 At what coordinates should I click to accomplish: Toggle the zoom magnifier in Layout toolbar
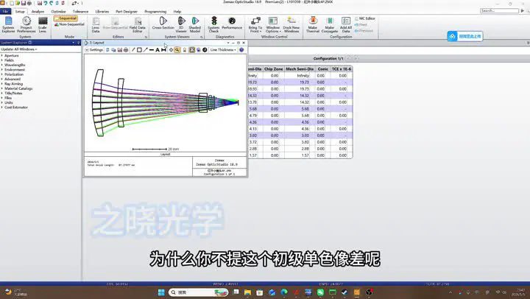click(x=177, y=50)
